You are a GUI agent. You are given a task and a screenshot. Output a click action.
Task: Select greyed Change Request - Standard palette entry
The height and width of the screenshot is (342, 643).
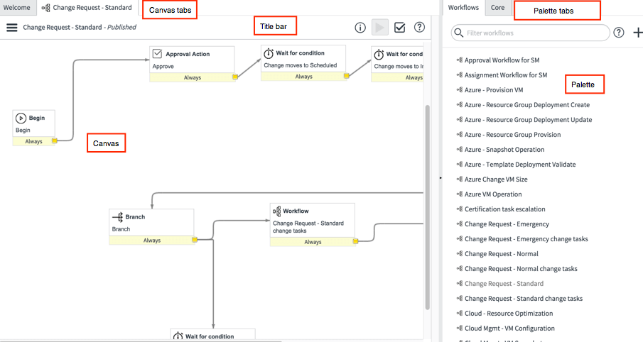click(504, 284)
